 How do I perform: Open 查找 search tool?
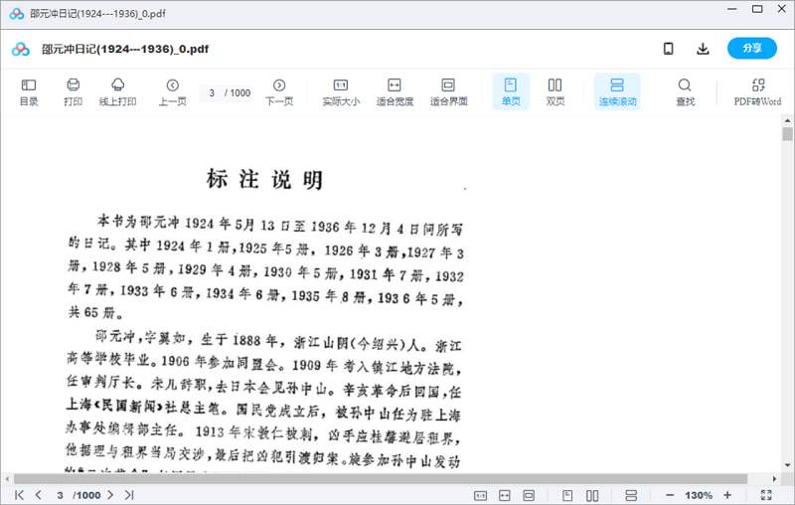tap(685, 91)
